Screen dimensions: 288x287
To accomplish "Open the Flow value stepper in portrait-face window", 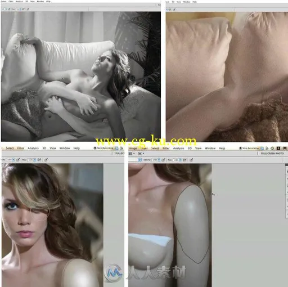I will 35,160.
